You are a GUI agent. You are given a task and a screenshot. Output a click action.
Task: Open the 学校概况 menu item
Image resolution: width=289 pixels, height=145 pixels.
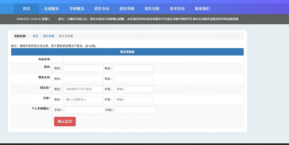pyautogui.click(x=77, y=9)
